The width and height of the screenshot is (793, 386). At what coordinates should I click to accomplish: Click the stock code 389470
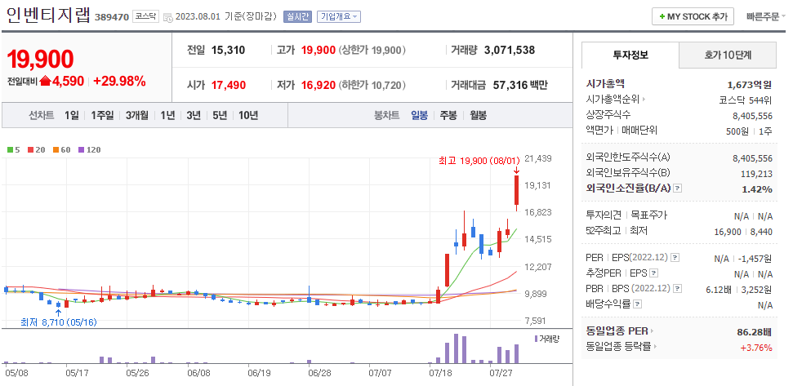click(112, 17)
